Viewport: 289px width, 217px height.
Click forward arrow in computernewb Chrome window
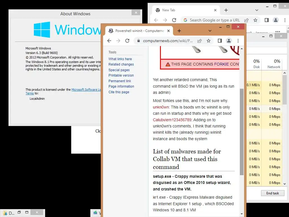tap(118, 41)
